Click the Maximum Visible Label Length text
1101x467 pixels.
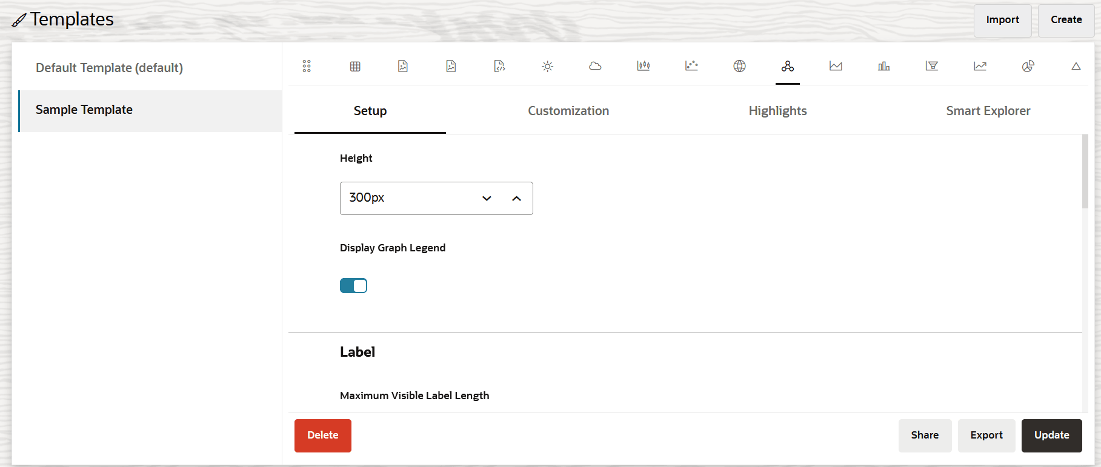pos(414,396)
